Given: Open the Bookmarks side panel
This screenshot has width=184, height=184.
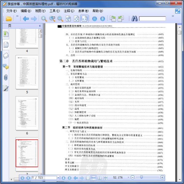Looking at the screenshot, I should tap(6, 34).
